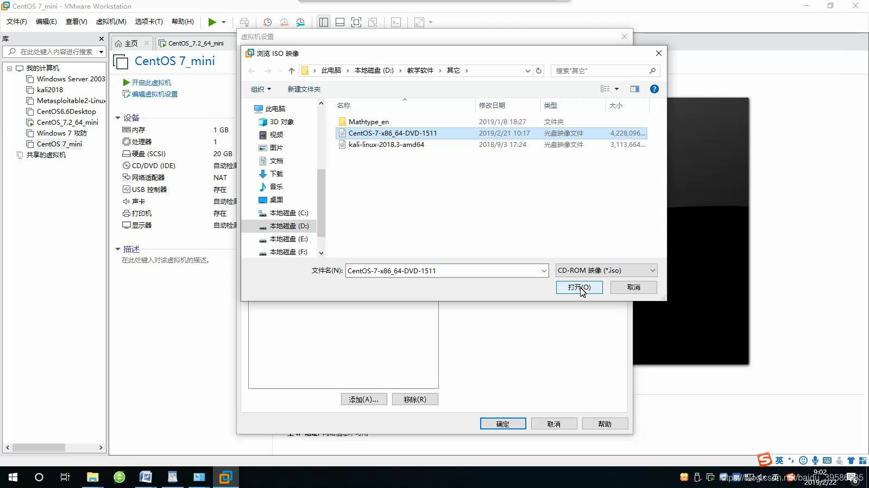Open file dialog help icon
The height and width of the screenshot is (488, 869).
click(654, 89)
